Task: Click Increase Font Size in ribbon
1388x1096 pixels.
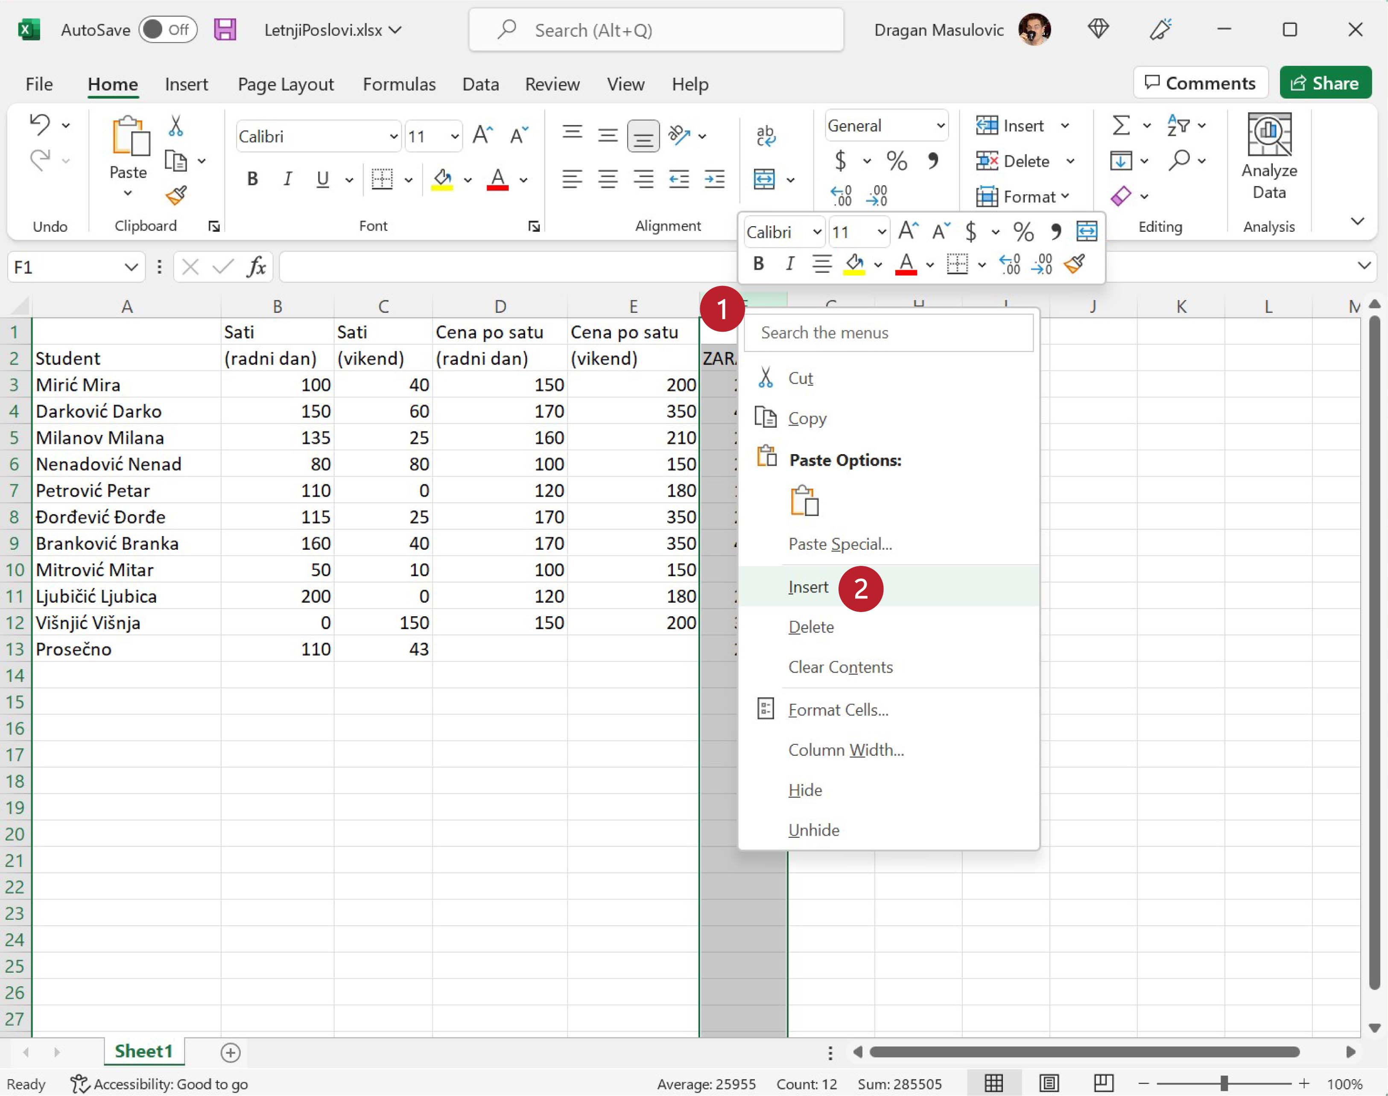Action: pos(482,135)
